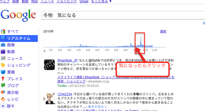The width and height of the screenshot is (205, 111).
Task: Click the プレイス map pin icon
Action: (3, 79)
